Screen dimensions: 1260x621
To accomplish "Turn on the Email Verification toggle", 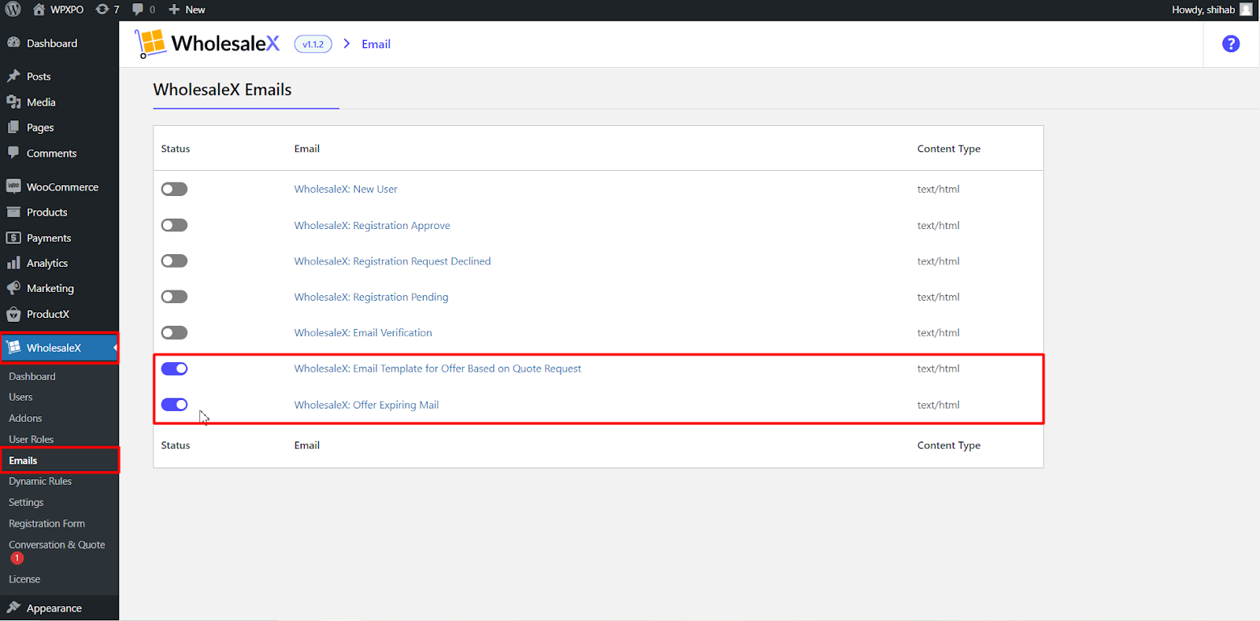I will (174, 332).
